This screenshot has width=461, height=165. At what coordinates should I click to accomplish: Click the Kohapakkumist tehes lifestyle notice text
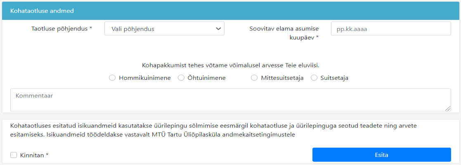(x=231, y=65)
